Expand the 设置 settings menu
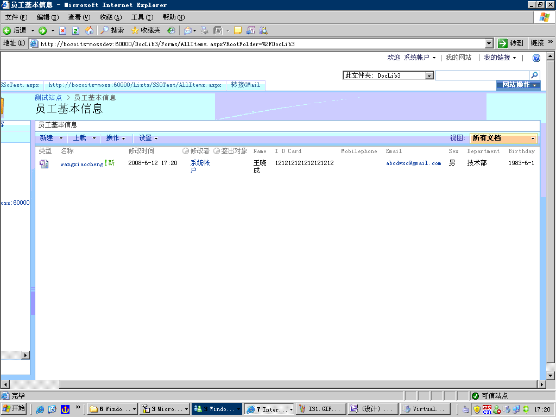556x417 pixels. (x=148, y=138)
